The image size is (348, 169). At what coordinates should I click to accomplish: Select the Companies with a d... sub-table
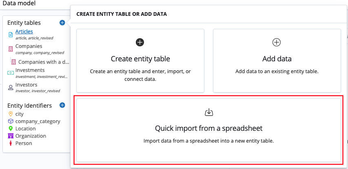tap(43, 62)
